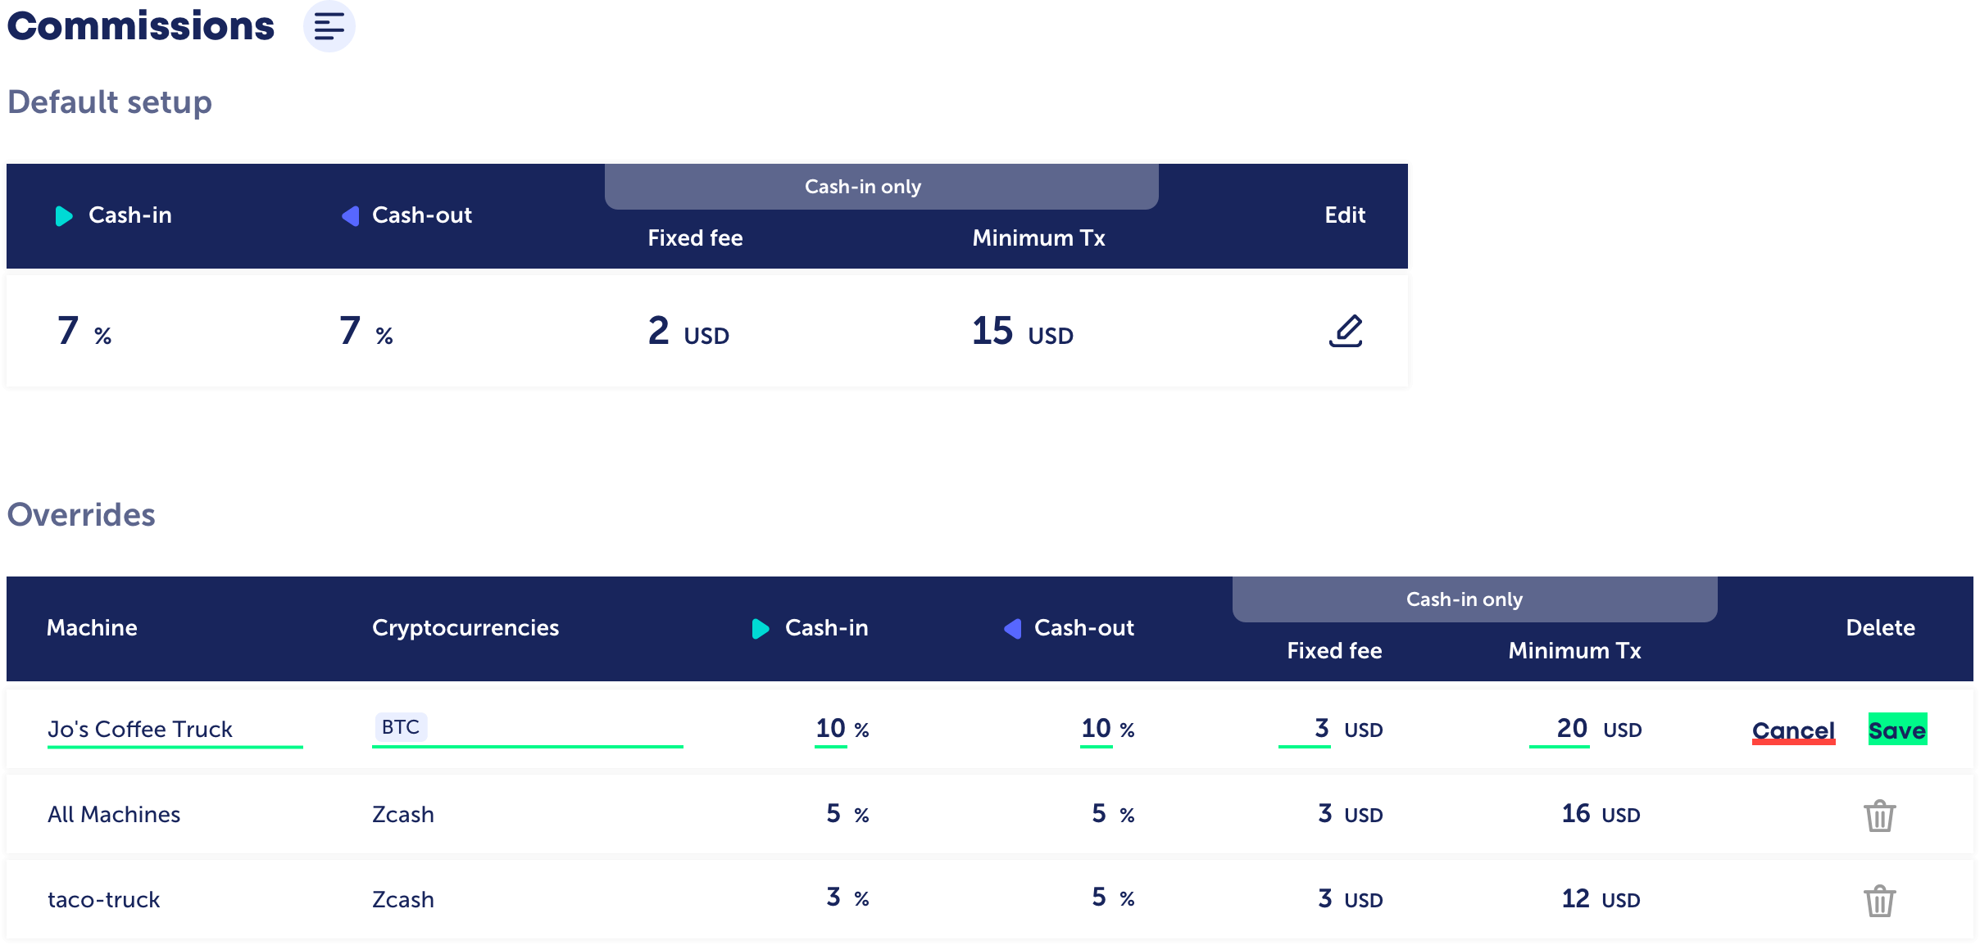This screenshot has height=945, width=1980.
Task: Click the Cash-out arrow icon in Overrides header
Action: pyautogui.click(x=1013, y=629)
